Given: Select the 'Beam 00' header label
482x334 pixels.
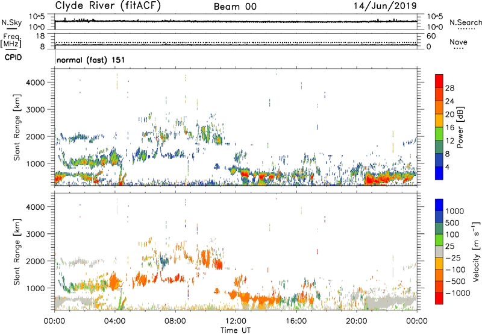Looking at the screenshot, I should point(235,7).
